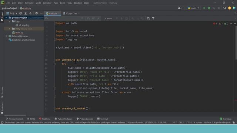Viewport: 237px width, 133px height.
Task: Click the Collapse All icon in the Project panel
Action: (x=30, y=13)
